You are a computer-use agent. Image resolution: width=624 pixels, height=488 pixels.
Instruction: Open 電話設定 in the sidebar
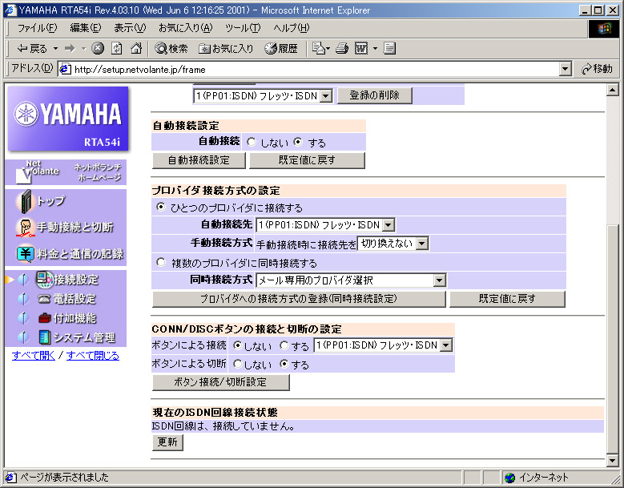74,299
